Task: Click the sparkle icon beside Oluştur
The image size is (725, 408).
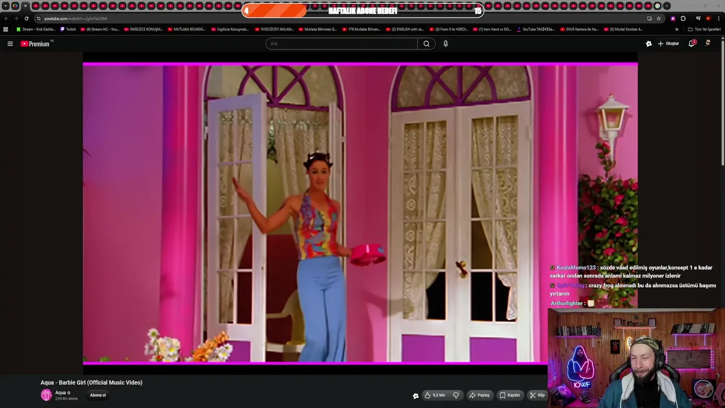Action: click(x=649, y=44)
